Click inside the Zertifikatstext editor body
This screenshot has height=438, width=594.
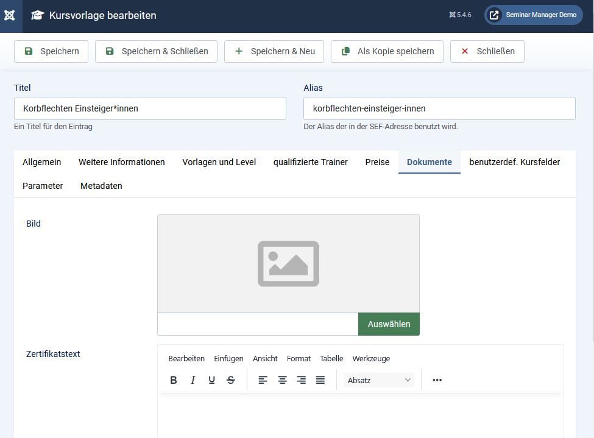point(360,415)
